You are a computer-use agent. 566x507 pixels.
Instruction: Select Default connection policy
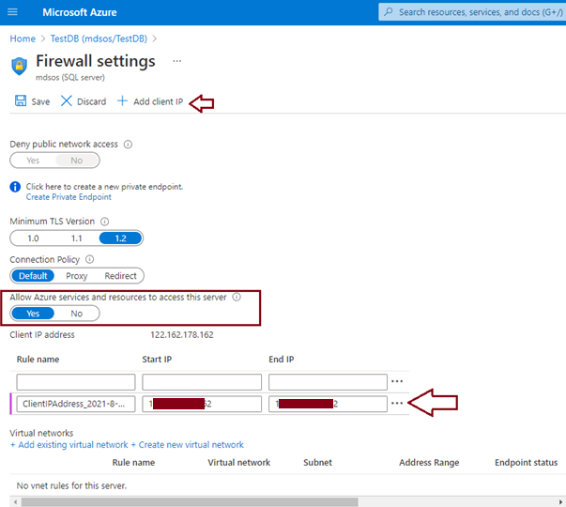[33, 276]
